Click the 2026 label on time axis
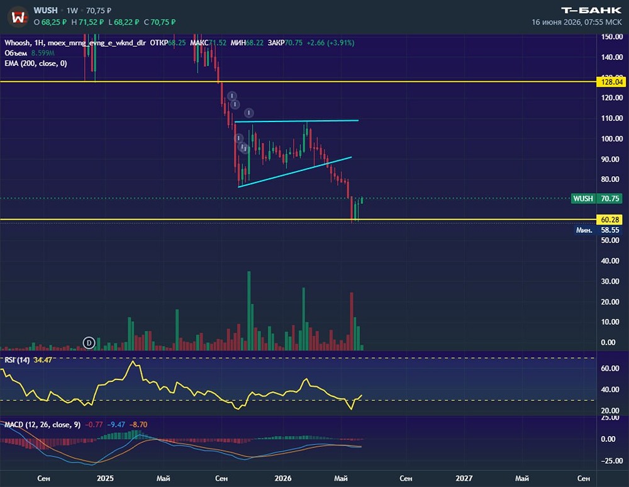The height and width of the screenshot is (487, 629). (x=283, y=478)
